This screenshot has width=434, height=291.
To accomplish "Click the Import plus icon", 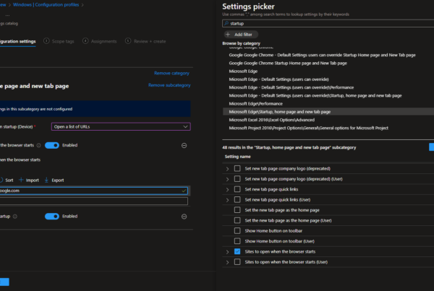I will [x=21, y=180].
